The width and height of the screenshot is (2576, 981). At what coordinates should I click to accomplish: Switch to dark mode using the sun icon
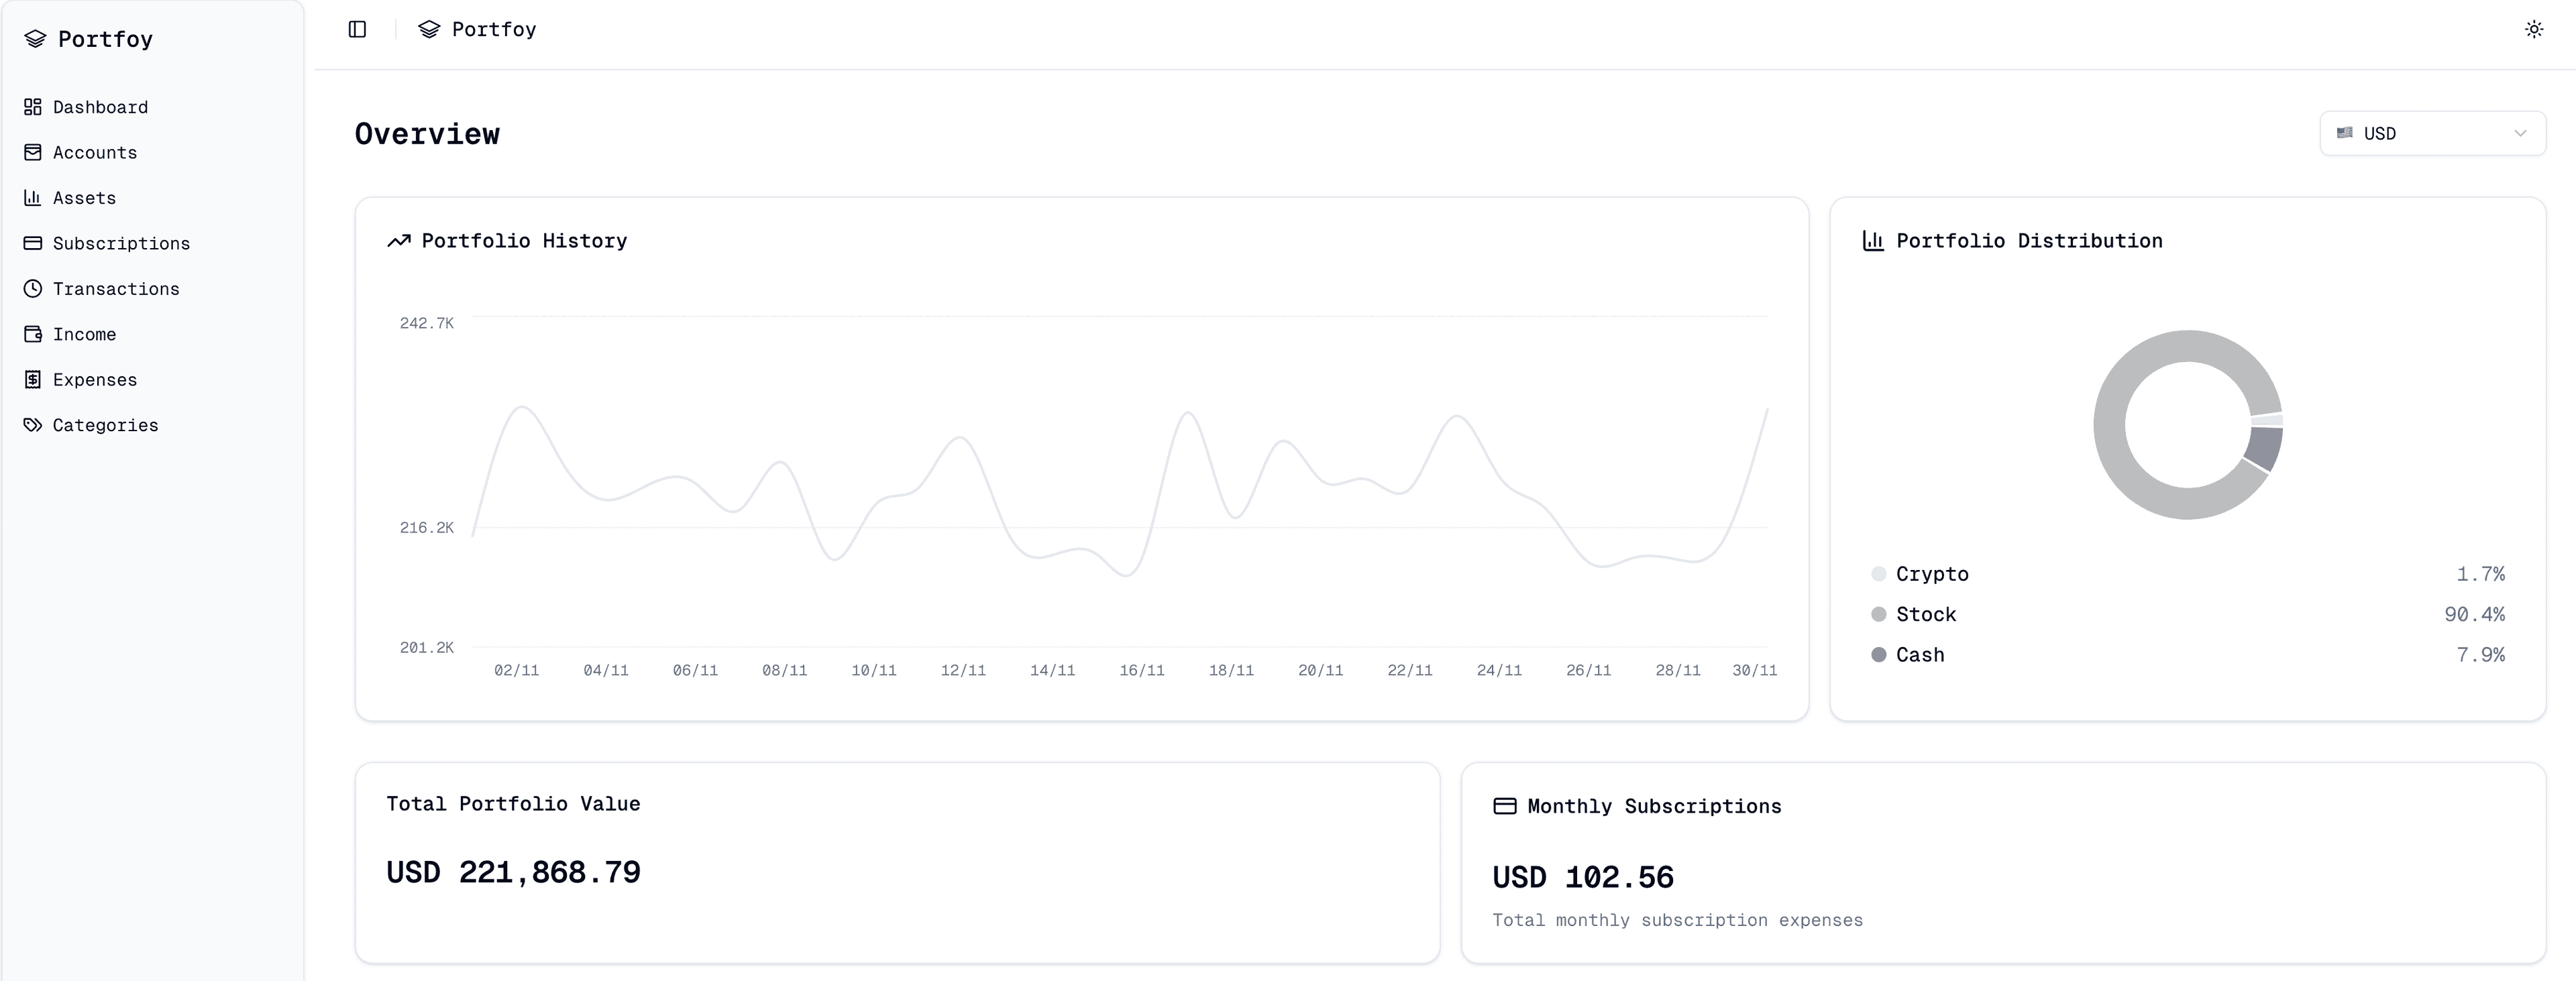point(2533,29)
